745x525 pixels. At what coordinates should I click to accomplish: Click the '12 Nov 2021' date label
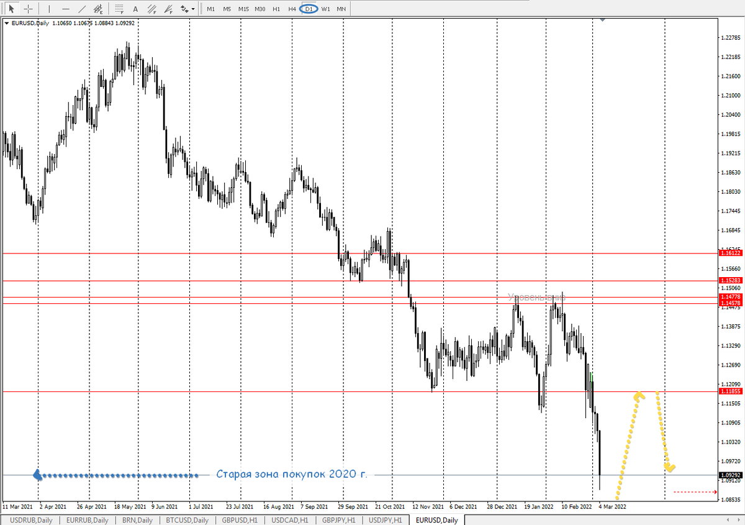click(428, 506)
